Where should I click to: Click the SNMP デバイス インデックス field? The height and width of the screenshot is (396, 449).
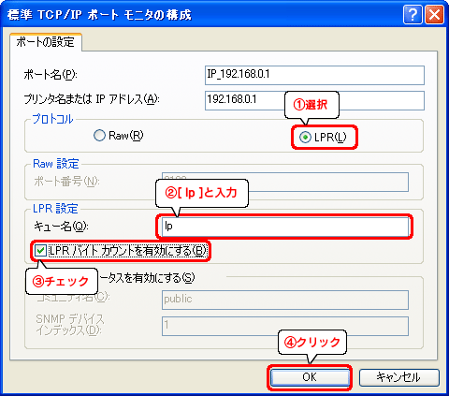[285, 327]
